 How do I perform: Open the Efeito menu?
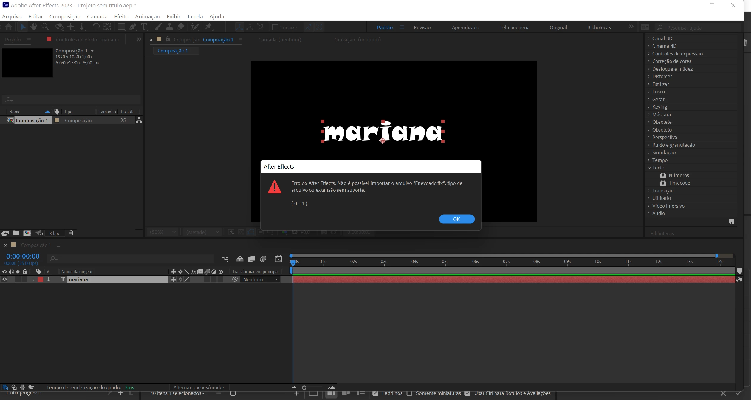coord(121,16)
